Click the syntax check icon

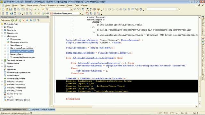(x=43, y=13)
